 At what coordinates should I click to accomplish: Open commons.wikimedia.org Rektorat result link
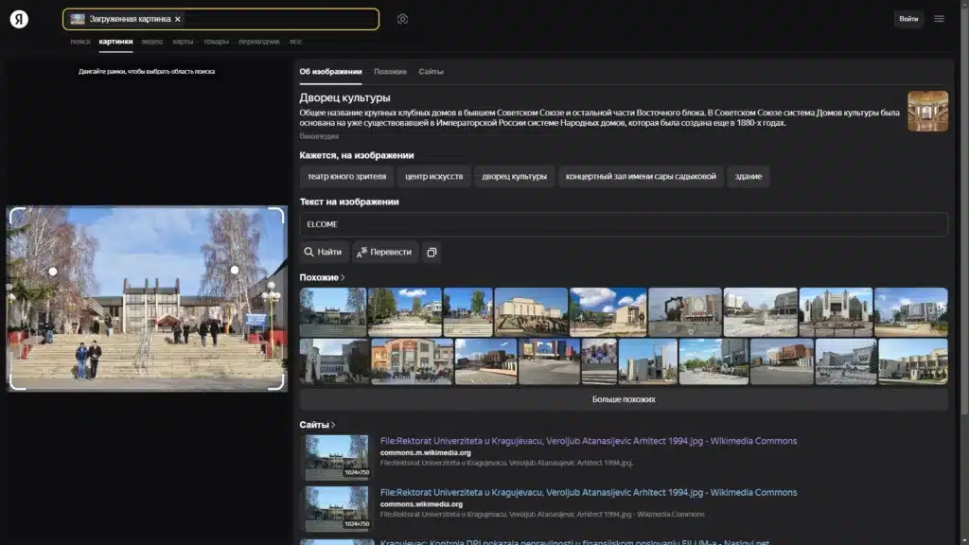(589, 492)
